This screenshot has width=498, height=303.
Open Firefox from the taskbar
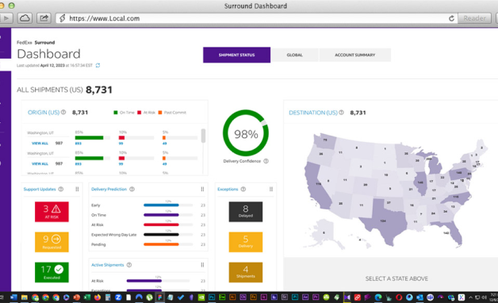point(98,297)
